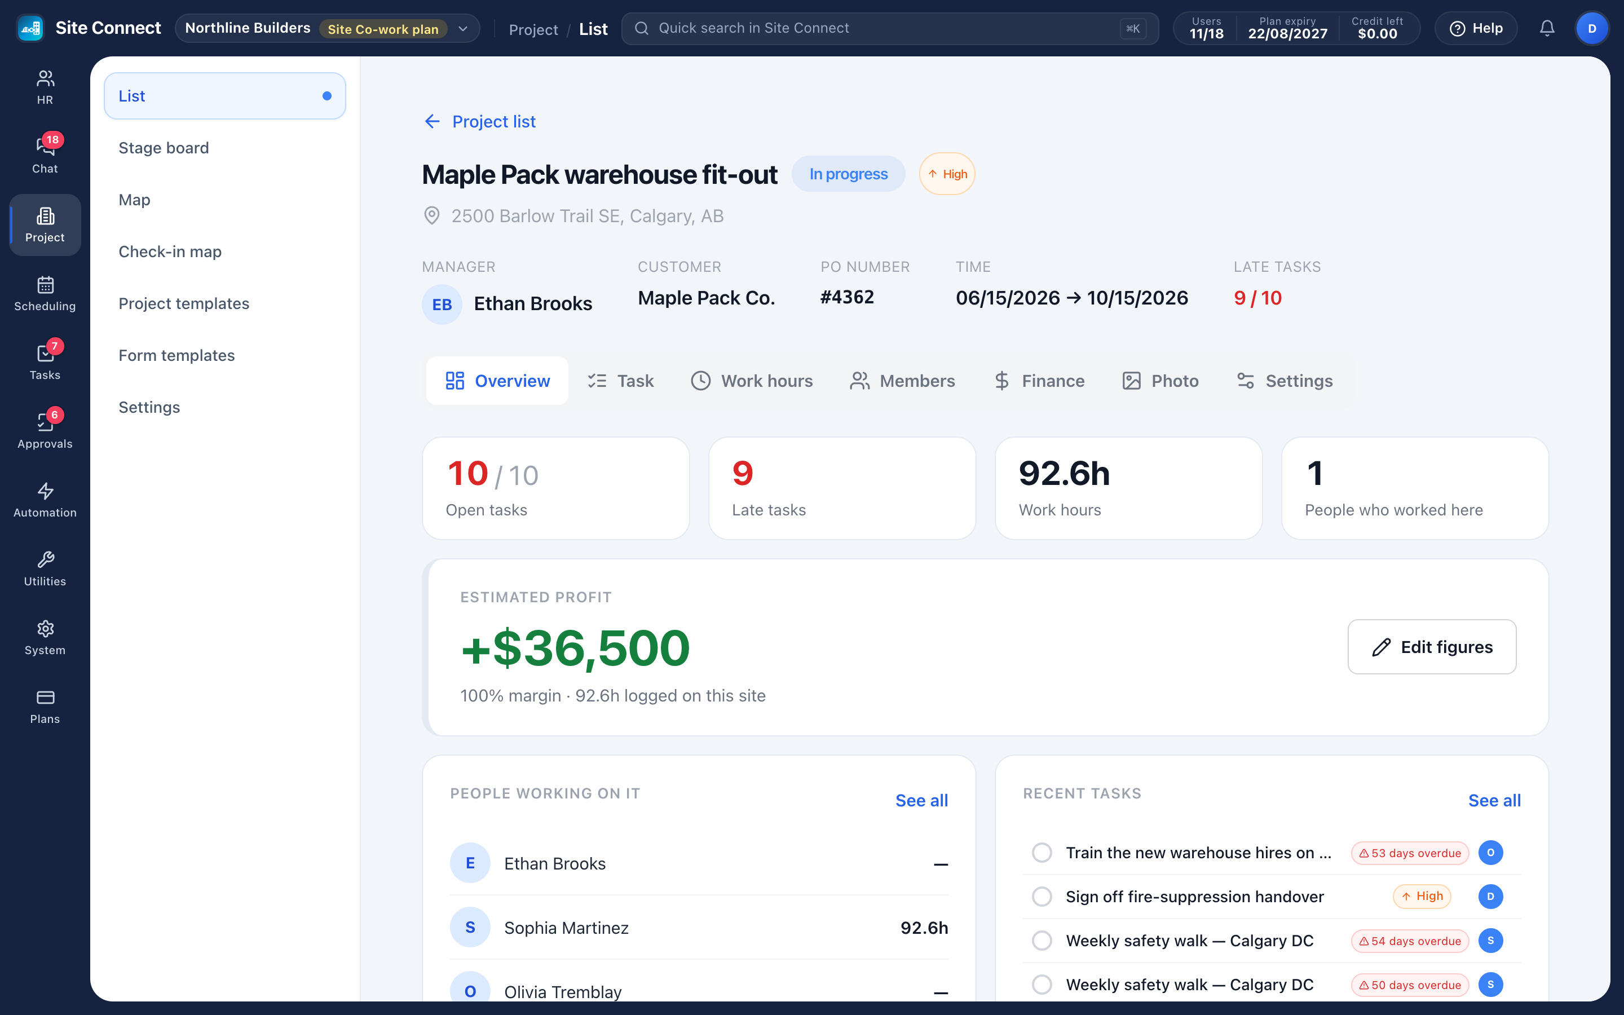The height and width of the screenshot is (1015, 1624).
Task: Open the Members tab
Action: point(902,381)
